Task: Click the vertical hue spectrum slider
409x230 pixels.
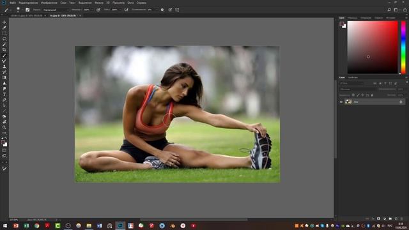Action: 403,47
